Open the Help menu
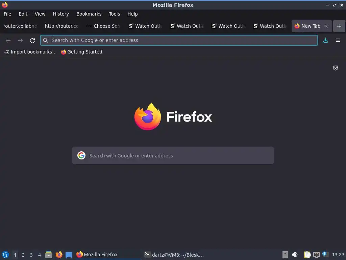This screenshot has height=260, width=346. pyautogui.click(x=132, y=14)
